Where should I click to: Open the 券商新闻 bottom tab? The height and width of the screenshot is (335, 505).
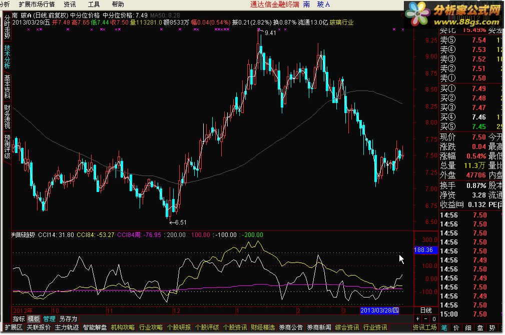(x=319, y=327)
